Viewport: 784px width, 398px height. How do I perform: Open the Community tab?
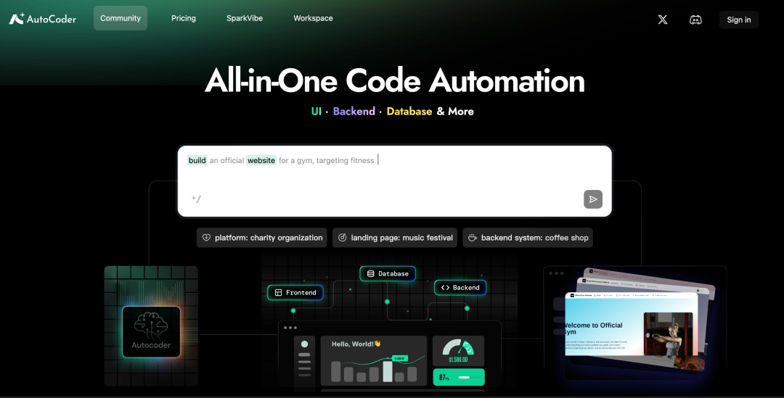tap(121, 18)
